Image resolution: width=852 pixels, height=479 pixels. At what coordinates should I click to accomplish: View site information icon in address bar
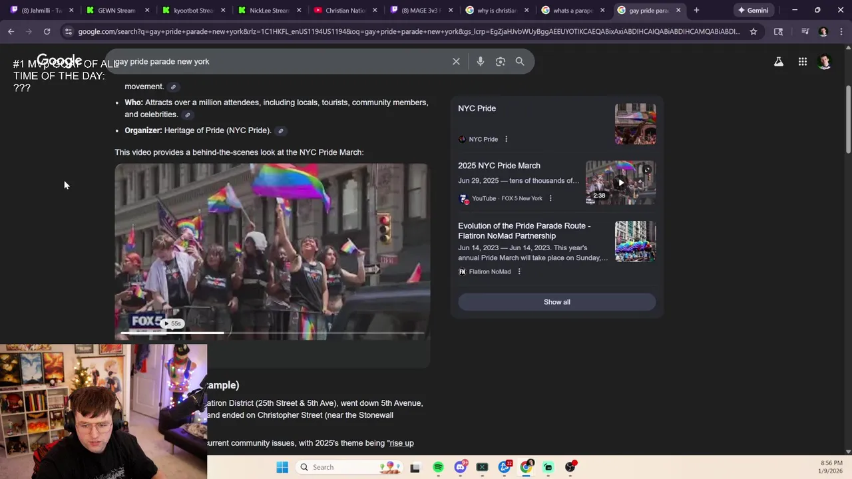coord(68,31)
